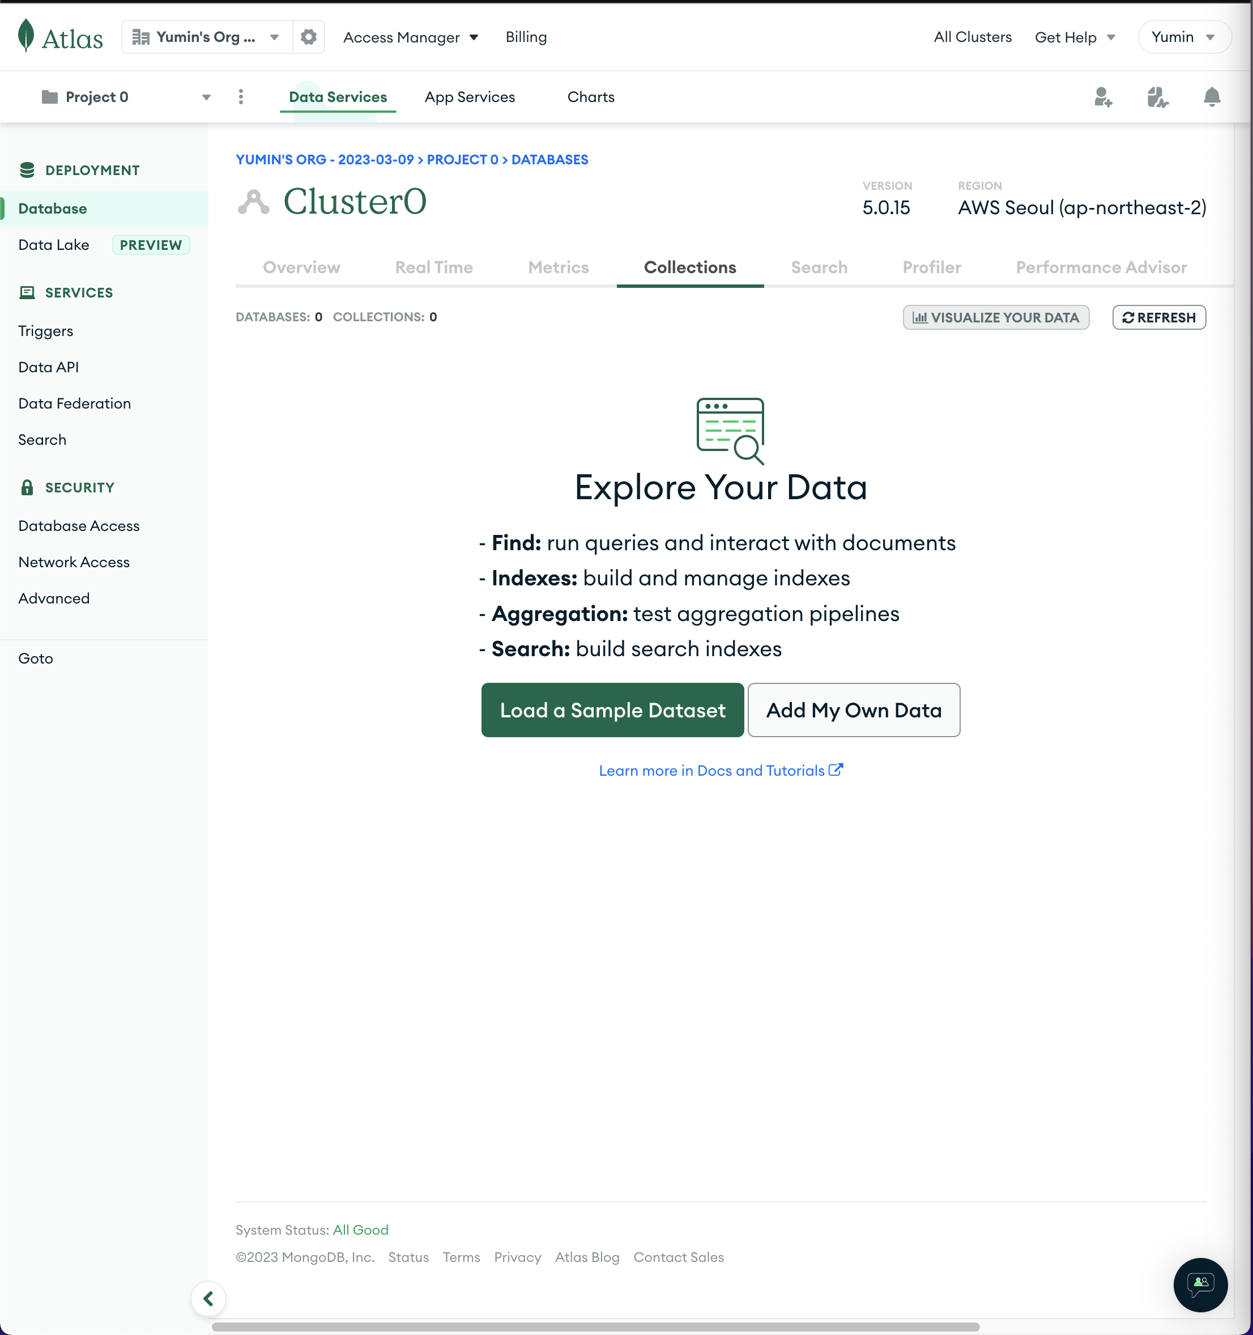Expand the Yumin's Org organization selector
The width and height of the screenshot is (1253, 1335).
[207, 37]
